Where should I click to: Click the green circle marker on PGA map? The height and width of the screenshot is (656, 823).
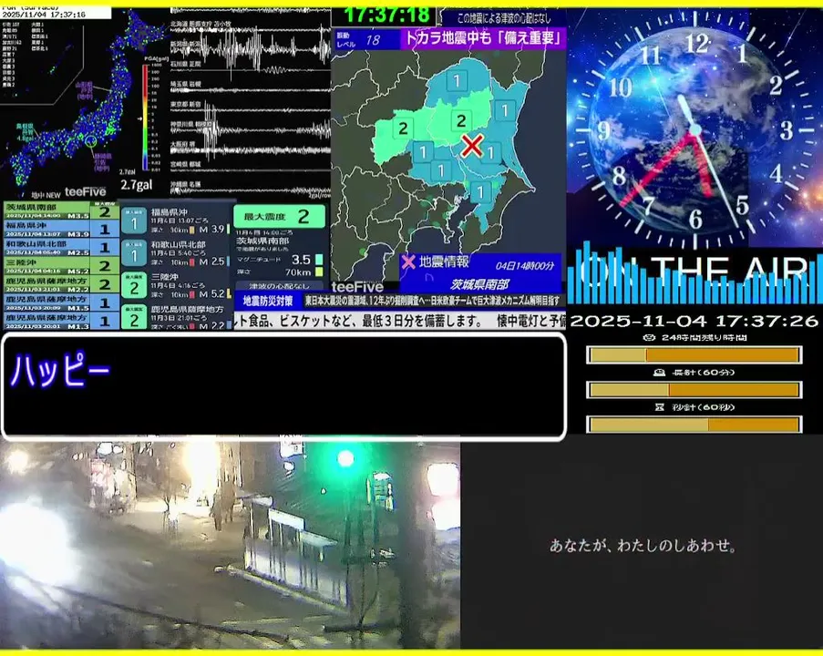[91, 141]
